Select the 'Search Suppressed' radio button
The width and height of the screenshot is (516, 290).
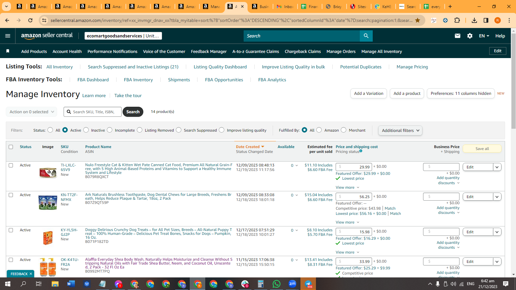coord(179,130)
